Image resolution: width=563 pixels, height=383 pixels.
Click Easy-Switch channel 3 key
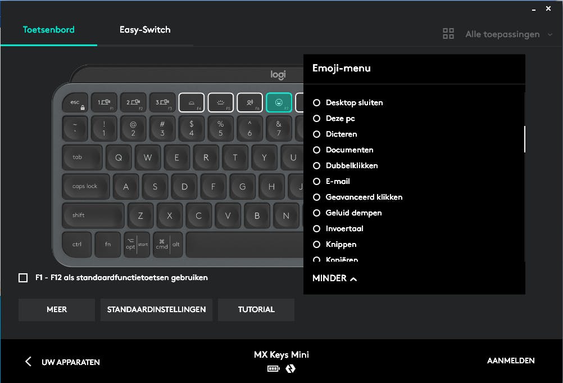click(x=162, y=102)
